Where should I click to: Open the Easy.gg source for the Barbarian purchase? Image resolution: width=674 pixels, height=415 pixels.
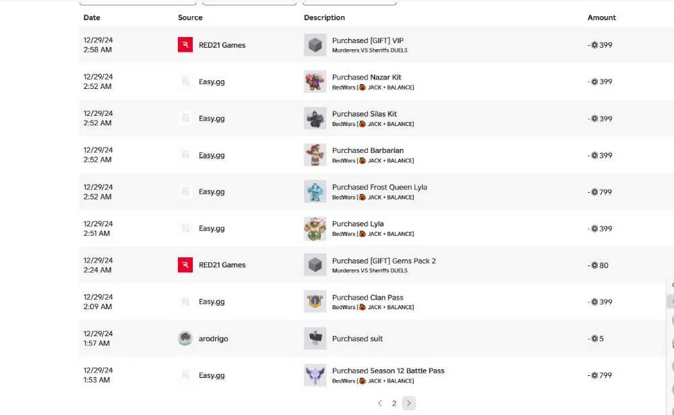(212, 155)
